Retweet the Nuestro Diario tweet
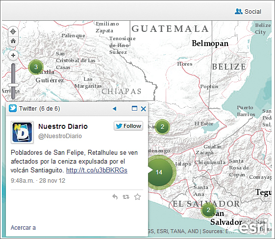Screen dimensions: 275x239 pyautogui.click(x=126, y=197)
